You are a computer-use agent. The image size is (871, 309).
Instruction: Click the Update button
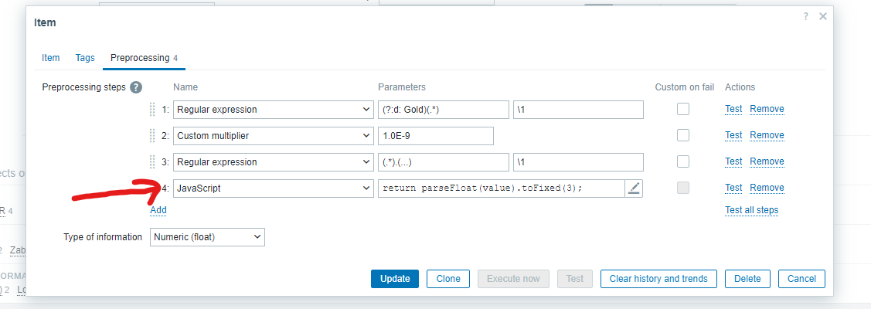click(395, 279)
